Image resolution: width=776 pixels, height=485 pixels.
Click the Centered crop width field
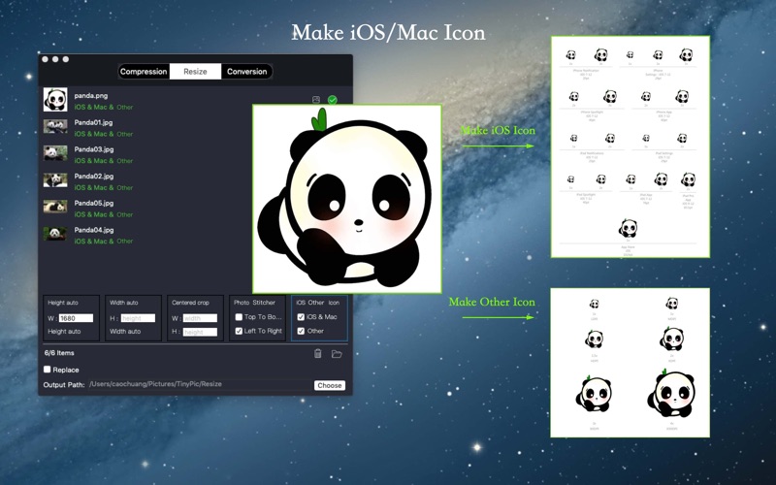(x=200, y=318)
